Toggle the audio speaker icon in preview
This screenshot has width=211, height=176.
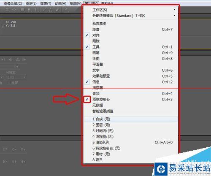pos(10,60)
